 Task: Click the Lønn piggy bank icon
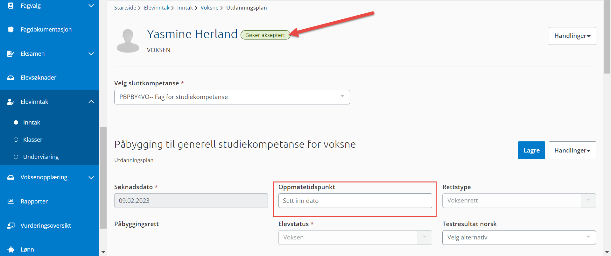pyautogui.click(x=11, y=249)
